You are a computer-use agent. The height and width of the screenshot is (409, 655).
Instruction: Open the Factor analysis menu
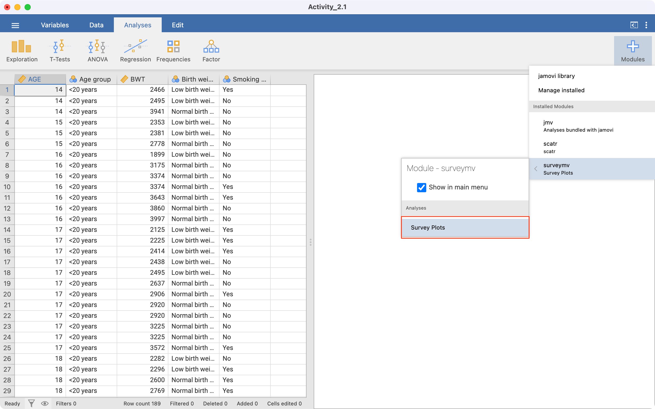click(211, 51)
